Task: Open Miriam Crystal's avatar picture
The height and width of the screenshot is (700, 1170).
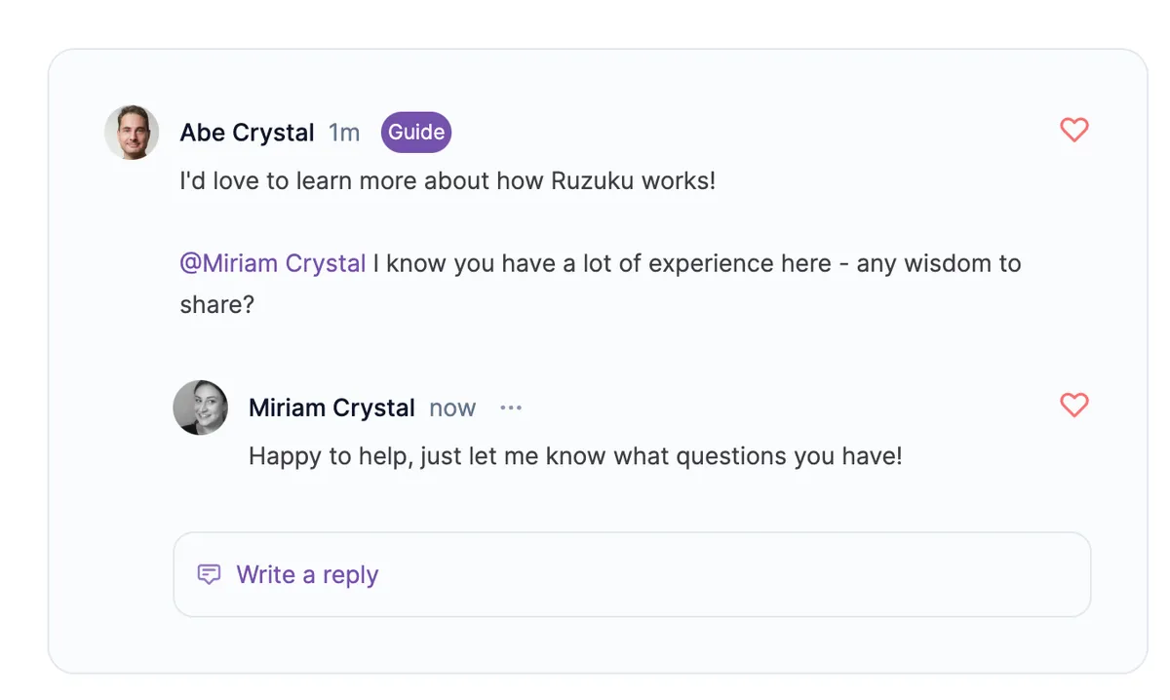Action: point(201,408)
